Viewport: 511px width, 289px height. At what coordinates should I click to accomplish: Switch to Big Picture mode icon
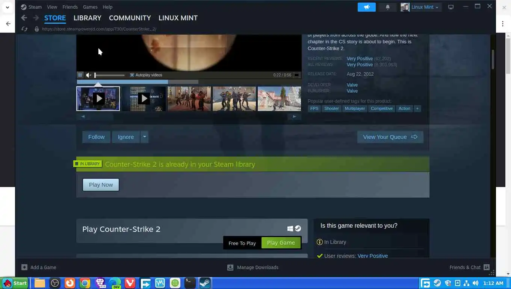point(451,7)
